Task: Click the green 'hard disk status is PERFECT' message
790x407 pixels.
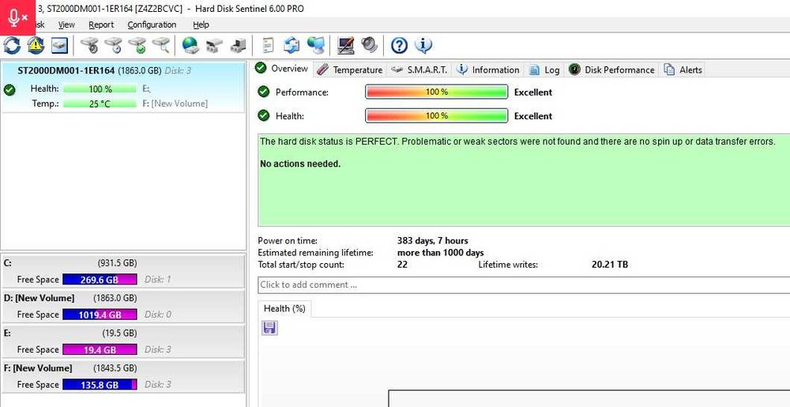Action: (x=517, y=141)
